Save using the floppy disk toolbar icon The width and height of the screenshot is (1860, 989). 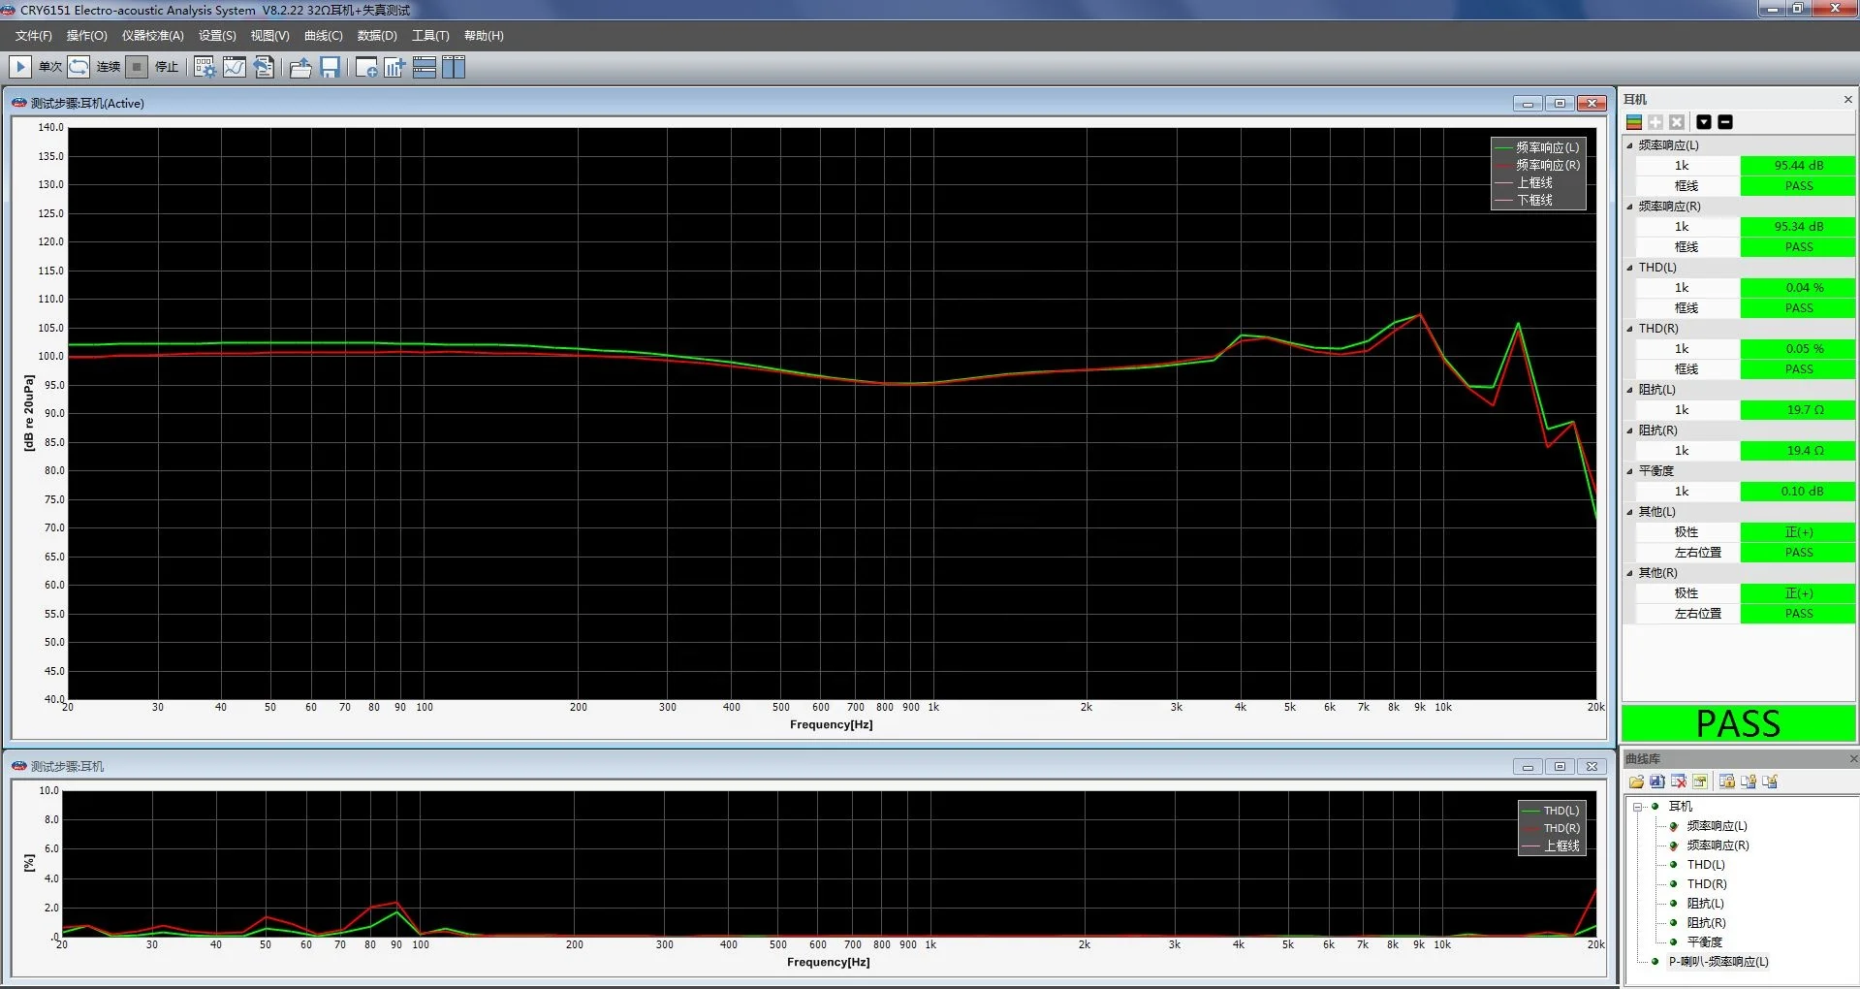tap(330, 67)
